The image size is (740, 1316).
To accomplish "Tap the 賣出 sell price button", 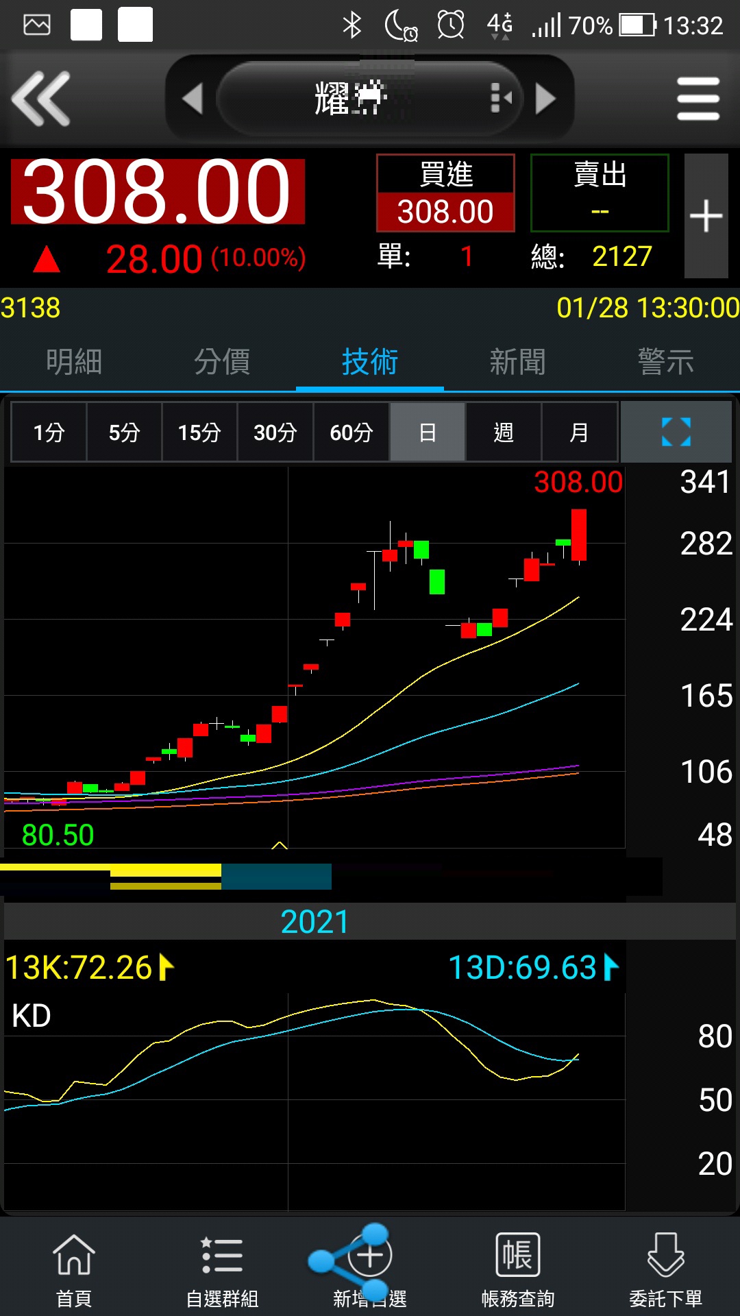I will (600, 193).
